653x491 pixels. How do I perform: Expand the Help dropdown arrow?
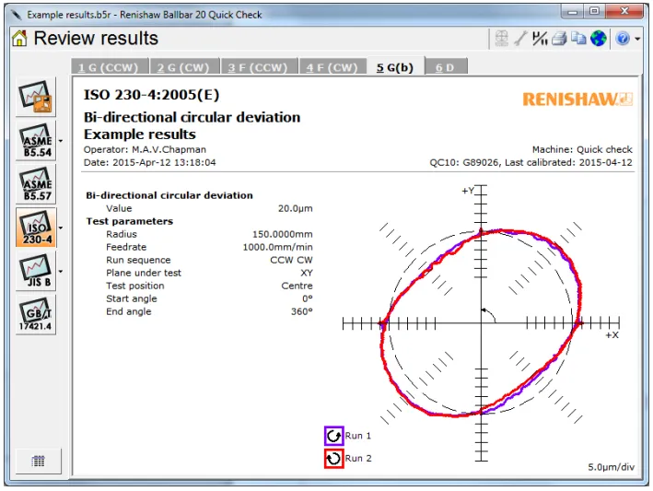coord(637,39)
